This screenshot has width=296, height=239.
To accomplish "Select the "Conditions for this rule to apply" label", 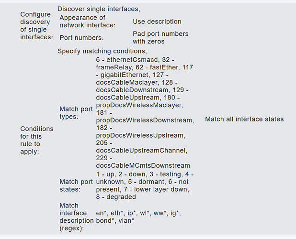I will [37, 140].
